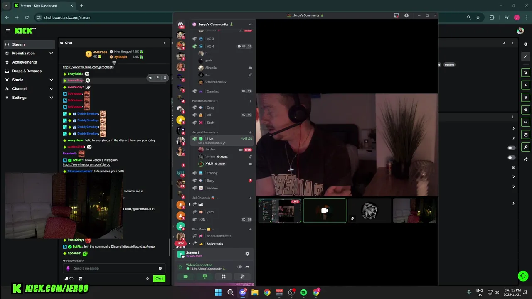532x299 pixels.
Task: Stop streaming Screen 1 in Discord
Action: tap(247, 254)
